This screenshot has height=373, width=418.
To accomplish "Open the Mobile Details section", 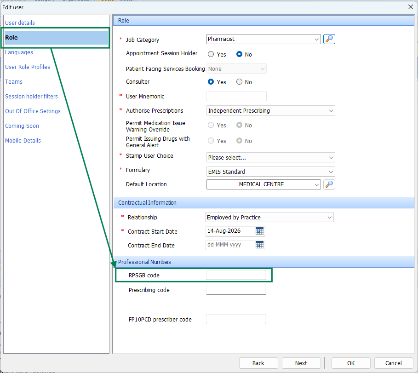I will pos(23,141).
